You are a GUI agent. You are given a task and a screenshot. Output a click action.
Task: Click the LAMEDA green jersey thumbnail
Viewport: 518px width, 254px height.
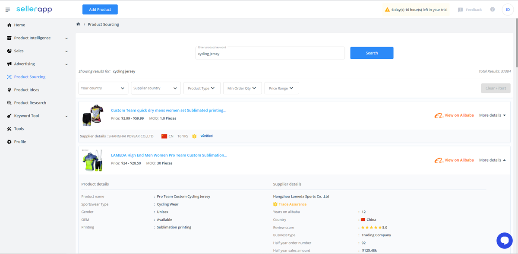[x=93, y=160]
